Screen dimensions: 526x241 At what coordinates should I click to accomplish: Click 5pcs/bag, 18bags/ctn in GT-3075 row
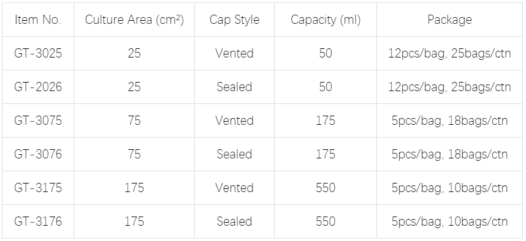tap(449, 120)
